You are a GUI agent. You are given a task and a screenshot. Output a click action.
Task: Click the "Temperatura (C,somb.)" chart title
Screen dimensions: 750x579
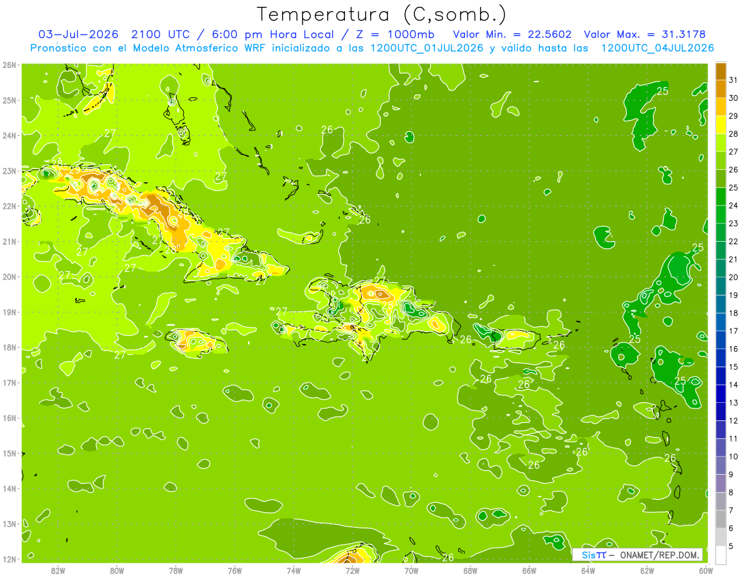click(381, 14)
